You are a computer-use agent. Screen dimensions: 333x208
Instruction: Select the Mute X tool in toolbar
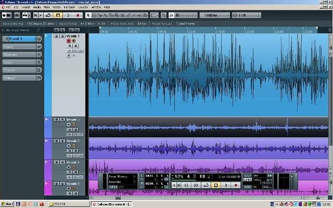click(123, 15)
